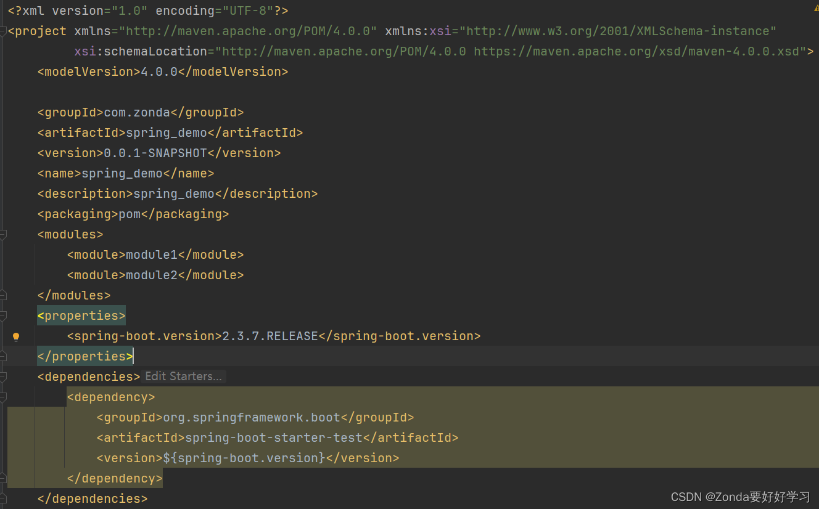
Task: Click the xsi:schemaLocation attribute name
Action: (x=141, y=51)
